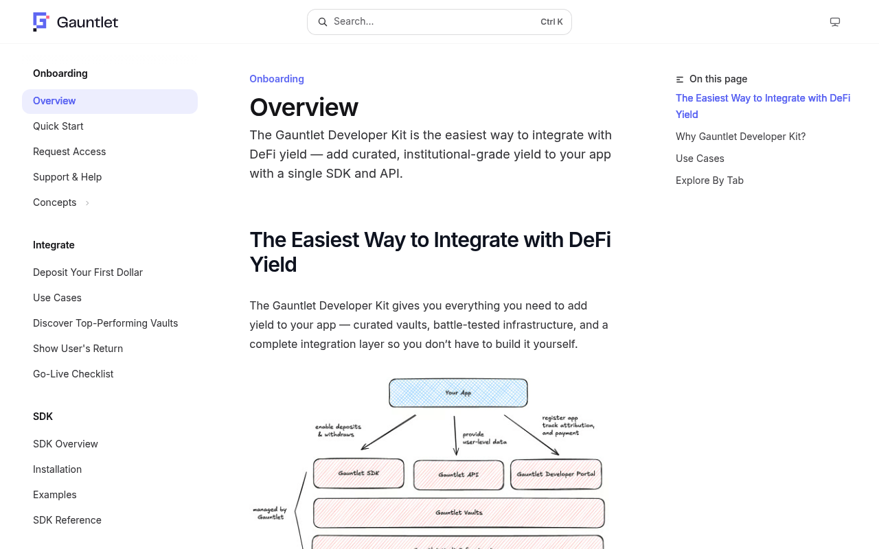The image size is (879, 549).
Task: Click the Gauntlet logo icon
Action: (41, 22)
